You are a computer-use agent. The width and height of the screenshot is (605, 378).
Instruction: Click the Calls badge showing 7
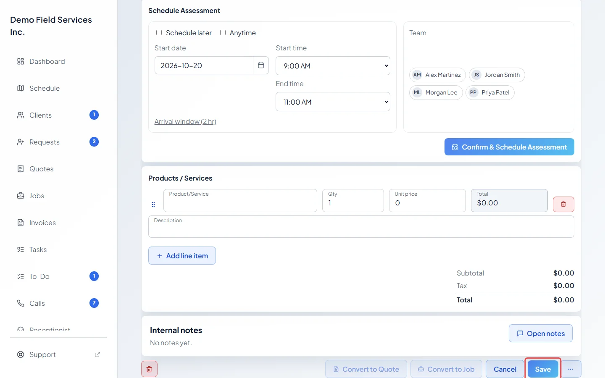point(94,303)
